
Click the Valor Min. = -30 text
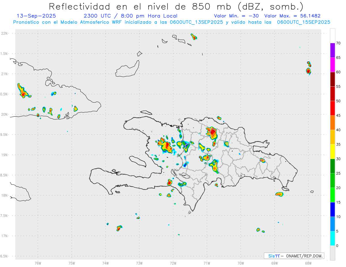point(236,16)
